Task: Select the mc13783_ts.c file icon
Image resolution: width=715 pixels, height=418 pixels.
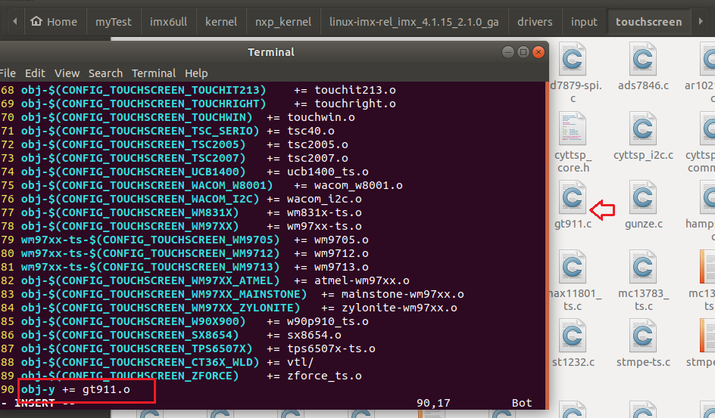Action: (643, 267)
